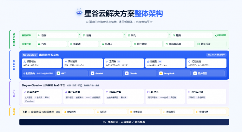Image resolution: width=242 pixels, height=132 pixels.
Task: Click the 审批流程 flow icon
Action: tap(164, 112)
